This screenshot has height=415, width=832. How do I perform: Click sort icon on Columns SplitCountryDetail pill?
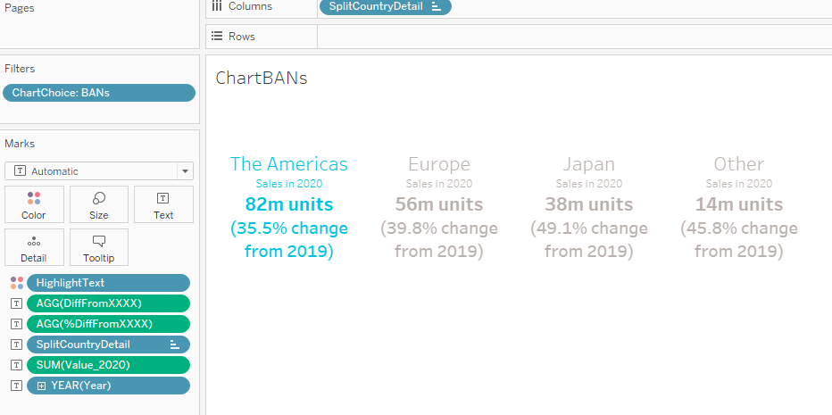[436, 6]
